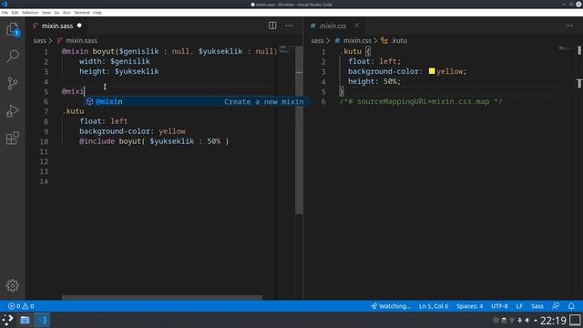Show hidden system tray icons arrow
583x328 pixels.
point(536,320)
